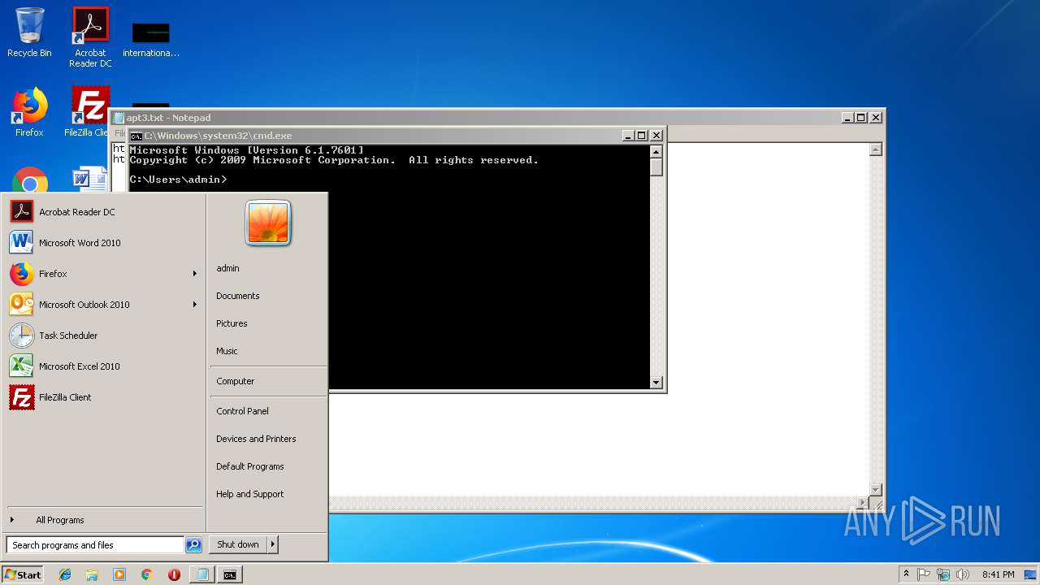The image size is (1040, 585).
Task: Open Opera from the taskbar
Action: (174, 574)
